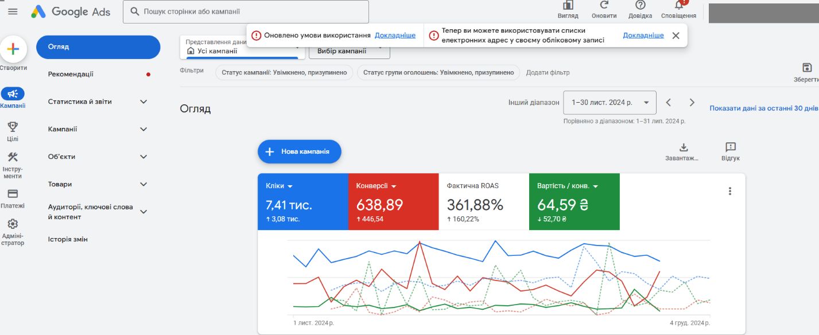Open Історія змін menu item
Image resolution: width=819 pixels, height=335 pixels.
68,239
